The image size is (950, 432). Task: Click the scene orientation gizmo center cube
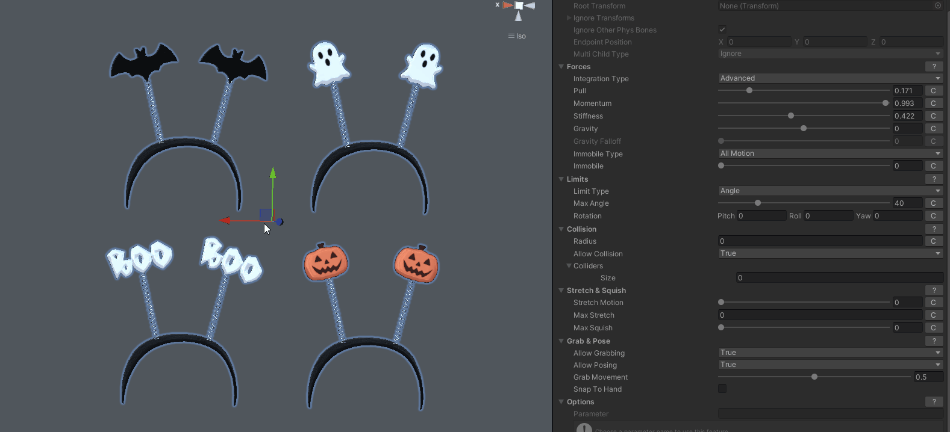coord(519,6)
